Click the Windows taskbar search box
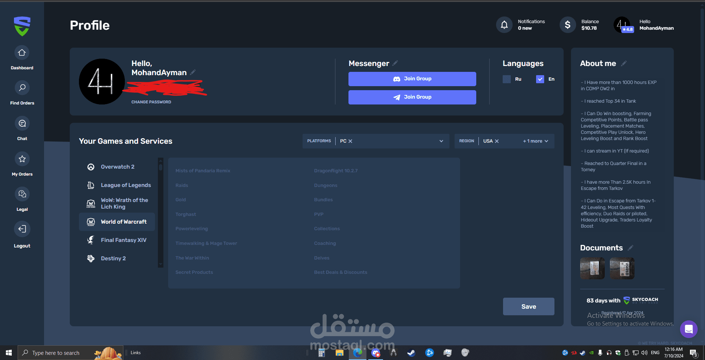705x360 pixels. [x=70, y=353]
